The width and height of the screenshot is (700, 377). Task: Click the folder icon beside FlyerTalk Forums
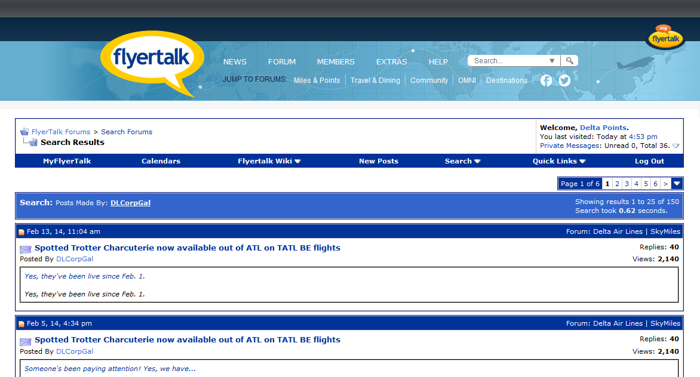pos(24,132)
